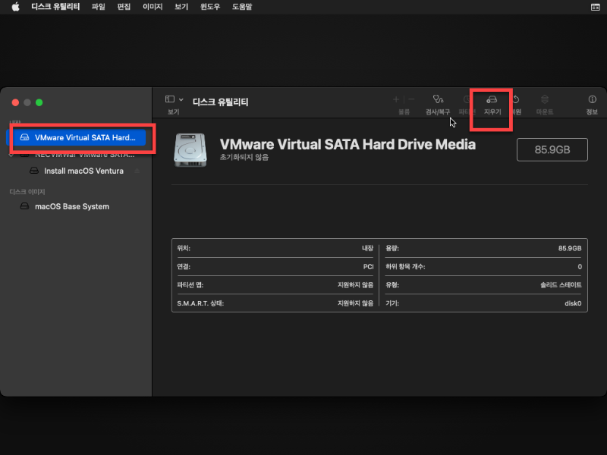Click the 위치 row label
The image size is (607, 455).
184,248
